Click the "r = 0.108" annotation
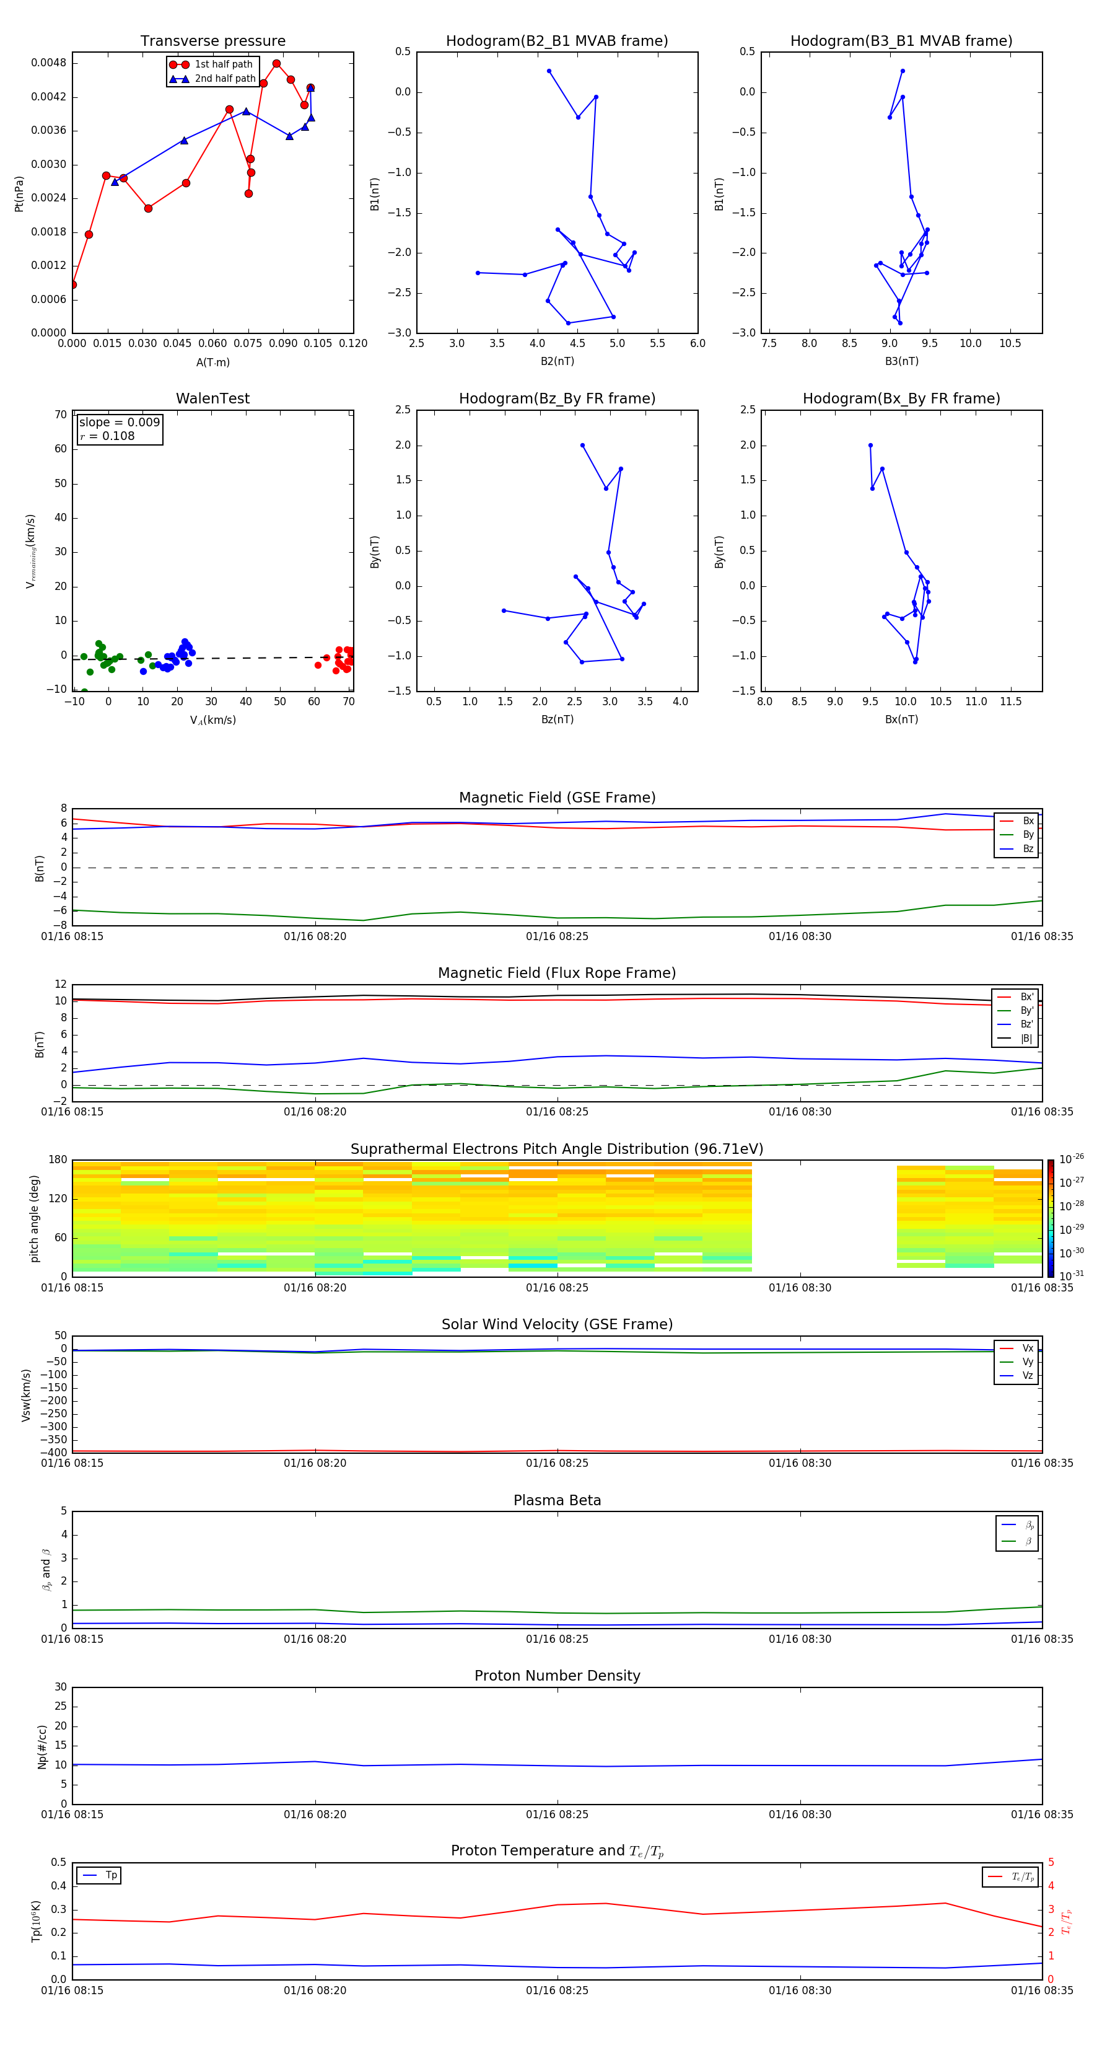1115x2045 pixels. pyautogui.click(x=107, y=436)
